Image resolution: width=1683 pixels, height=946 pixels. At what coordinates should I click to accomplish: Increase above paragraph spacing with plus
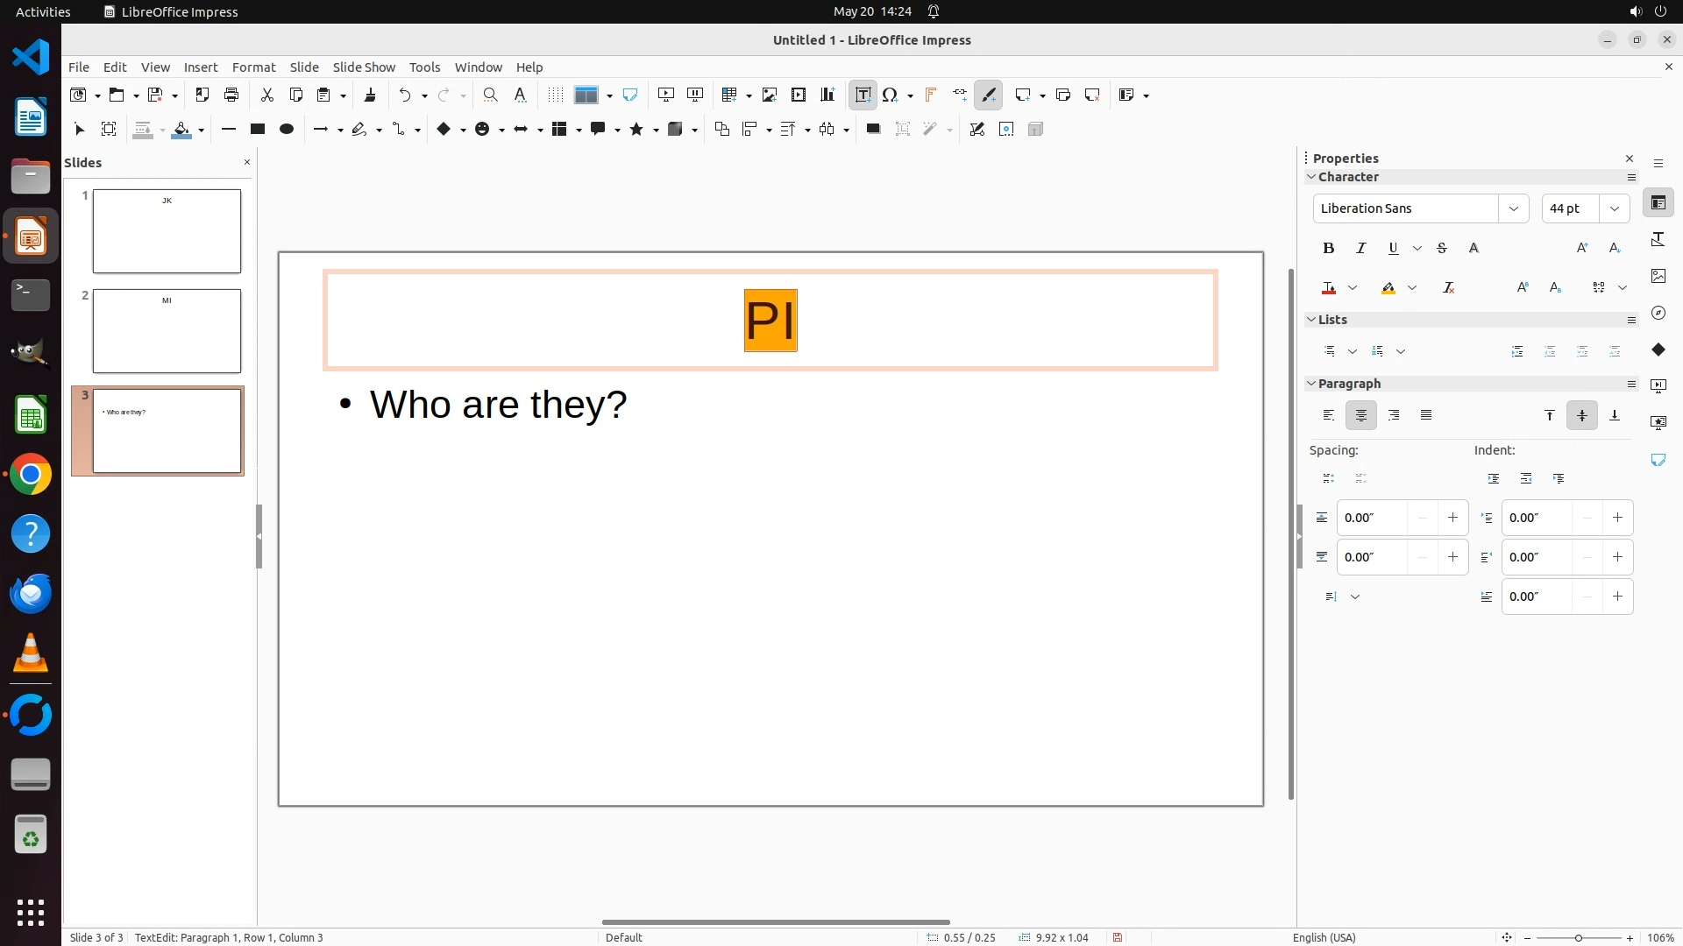click(x=1452, y=518)
